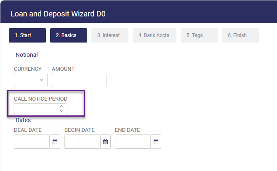This screenshot has height=171, width=277.
Task: Open the Begin Date calendar picker
Action: 106,142
